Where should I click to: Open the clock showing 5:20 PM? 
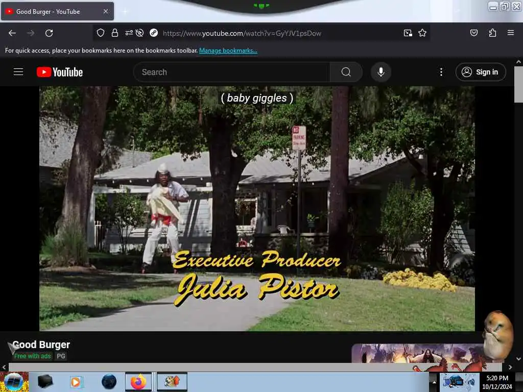pyautogui.click(x=497, y=382)
